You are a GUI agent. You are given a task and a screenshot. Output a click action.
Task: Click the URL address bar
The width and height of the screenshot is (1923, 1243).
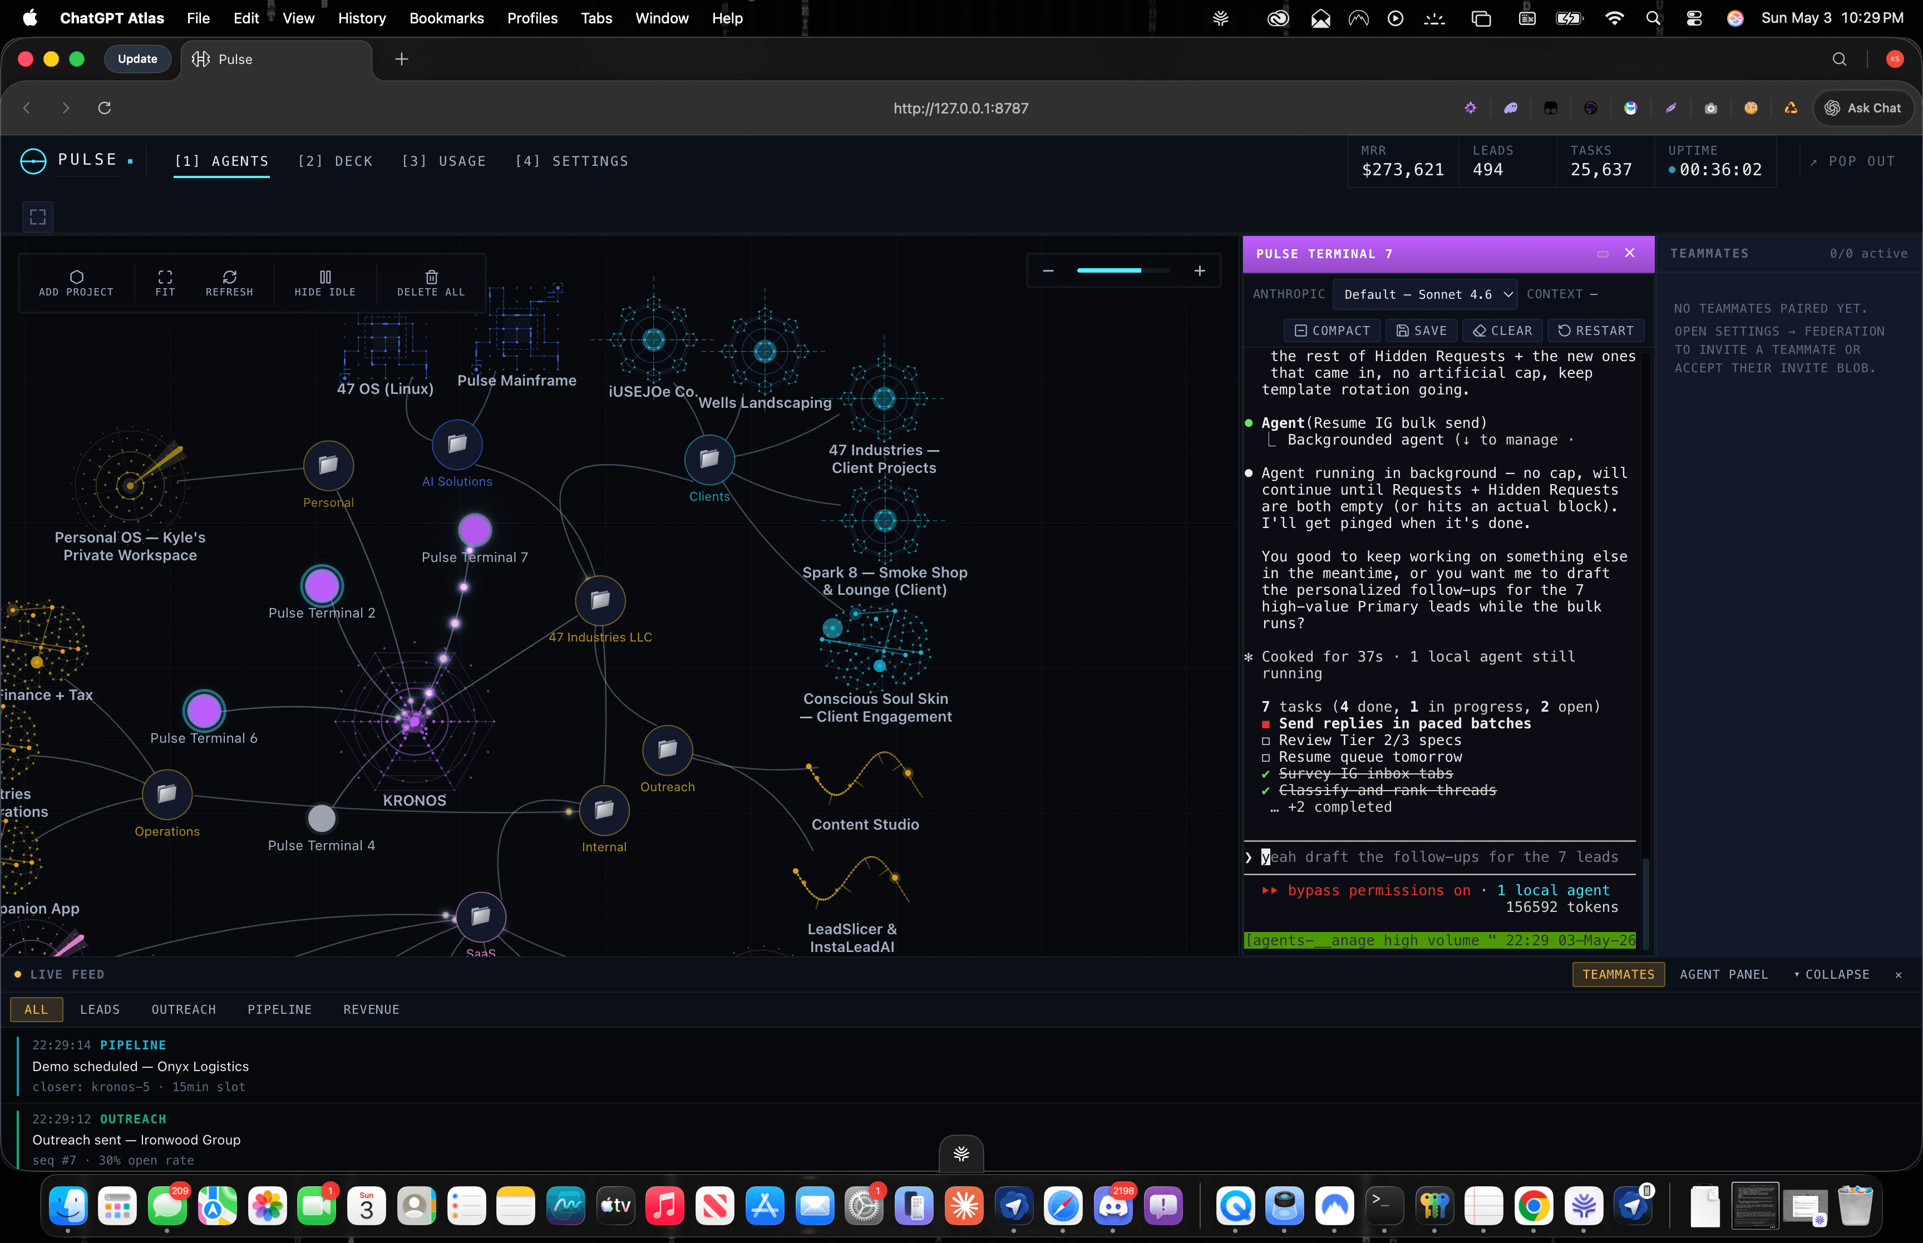[960, 108]
